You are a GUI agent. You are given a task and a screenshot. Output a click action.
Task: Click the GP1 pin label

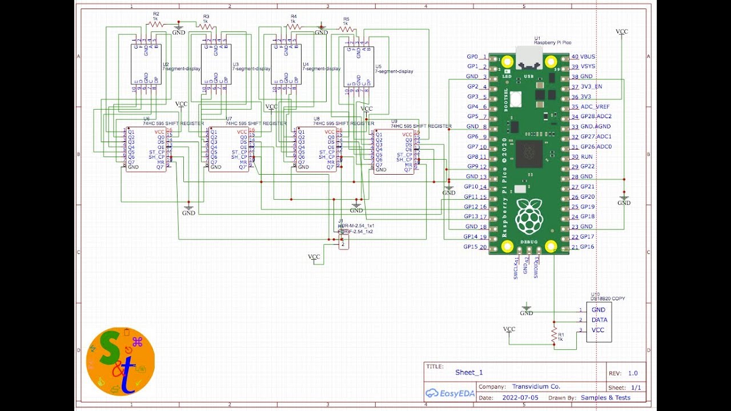pyautogui.click(x=472, y=66)
